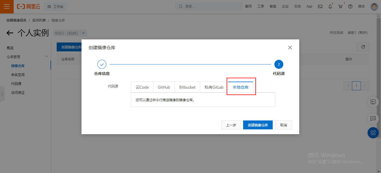This screenshot has width=381, height=173.
Task: Open the floating screen-share panel icon
Action: pos(373,102)
